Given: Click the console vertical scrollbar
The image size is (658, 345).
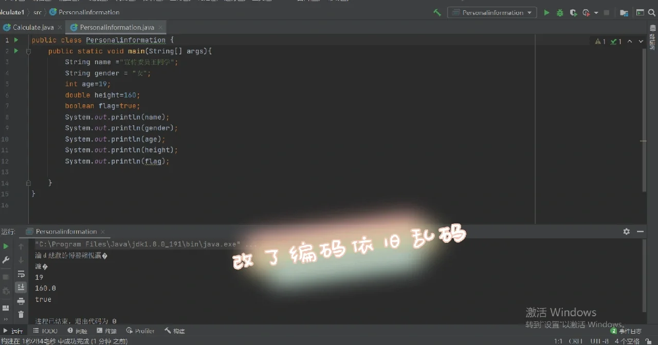Looking at the screenshot, I should 644,276.
